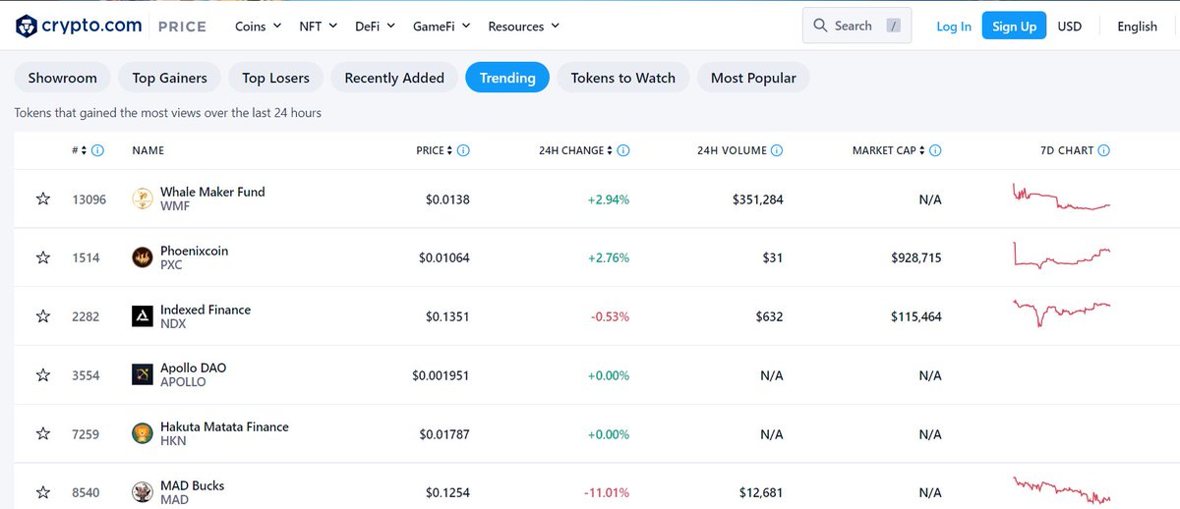
Task: Show info icon beside 24H CHANGE
Action: (623, 150)
